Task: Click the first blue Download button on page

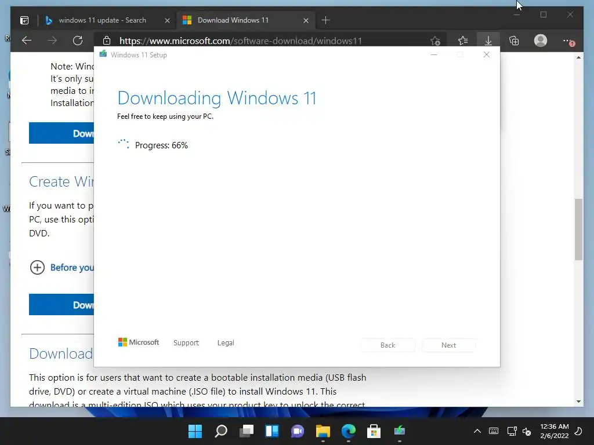Action: tap(61, 133)
